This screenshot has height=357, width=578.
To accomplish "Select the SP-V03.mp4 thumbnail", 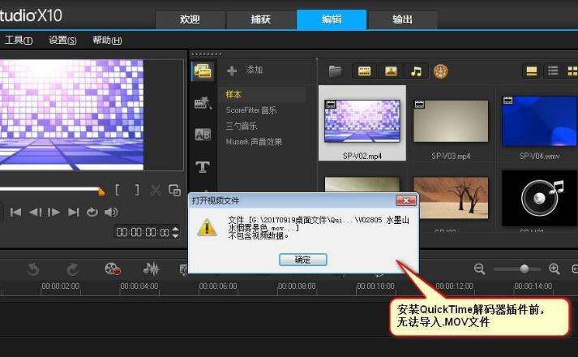I will [451, 123].
